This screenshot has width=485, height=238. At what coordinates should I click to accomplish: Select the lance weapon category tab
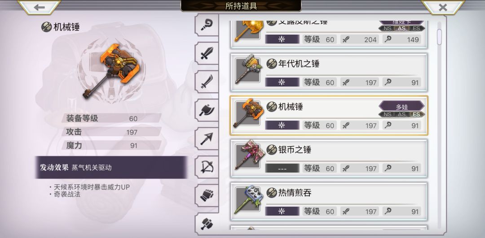click(x=207, y=138)
